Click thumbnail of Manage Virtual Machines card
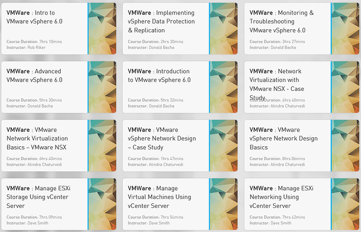This screenshot has width=361, height=232. click(x=223, y=204)
